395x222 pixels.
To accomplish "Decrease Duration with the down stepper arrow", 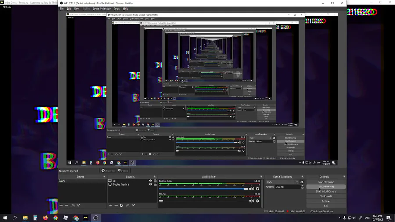I will click(x=302, y=188).
